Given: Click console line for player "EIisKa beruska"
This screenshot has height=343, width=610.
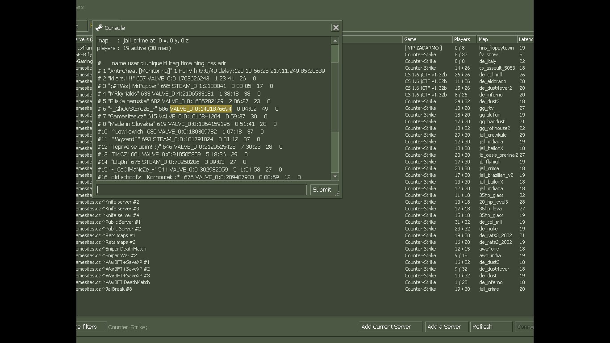Looking at the screenshot, I should coord(184,101).
